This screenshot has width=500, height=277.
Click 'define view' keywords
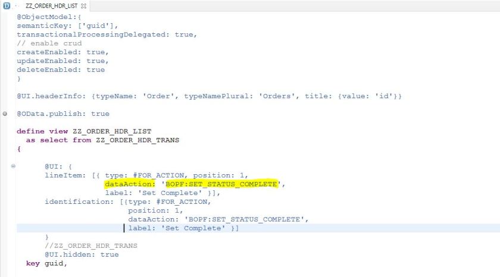coord(42,131)
